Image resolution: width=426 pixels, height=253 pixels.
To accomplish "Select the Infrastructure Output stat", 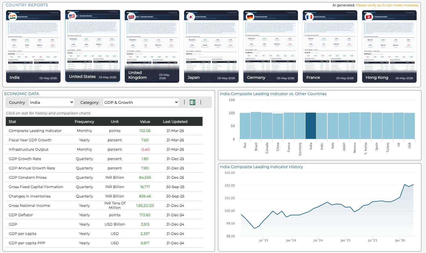I will tap(104, 149).
